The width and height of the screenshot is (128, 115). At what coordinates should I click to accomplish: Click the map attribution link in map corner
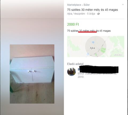pyautogui.click(x=119, y=55)
